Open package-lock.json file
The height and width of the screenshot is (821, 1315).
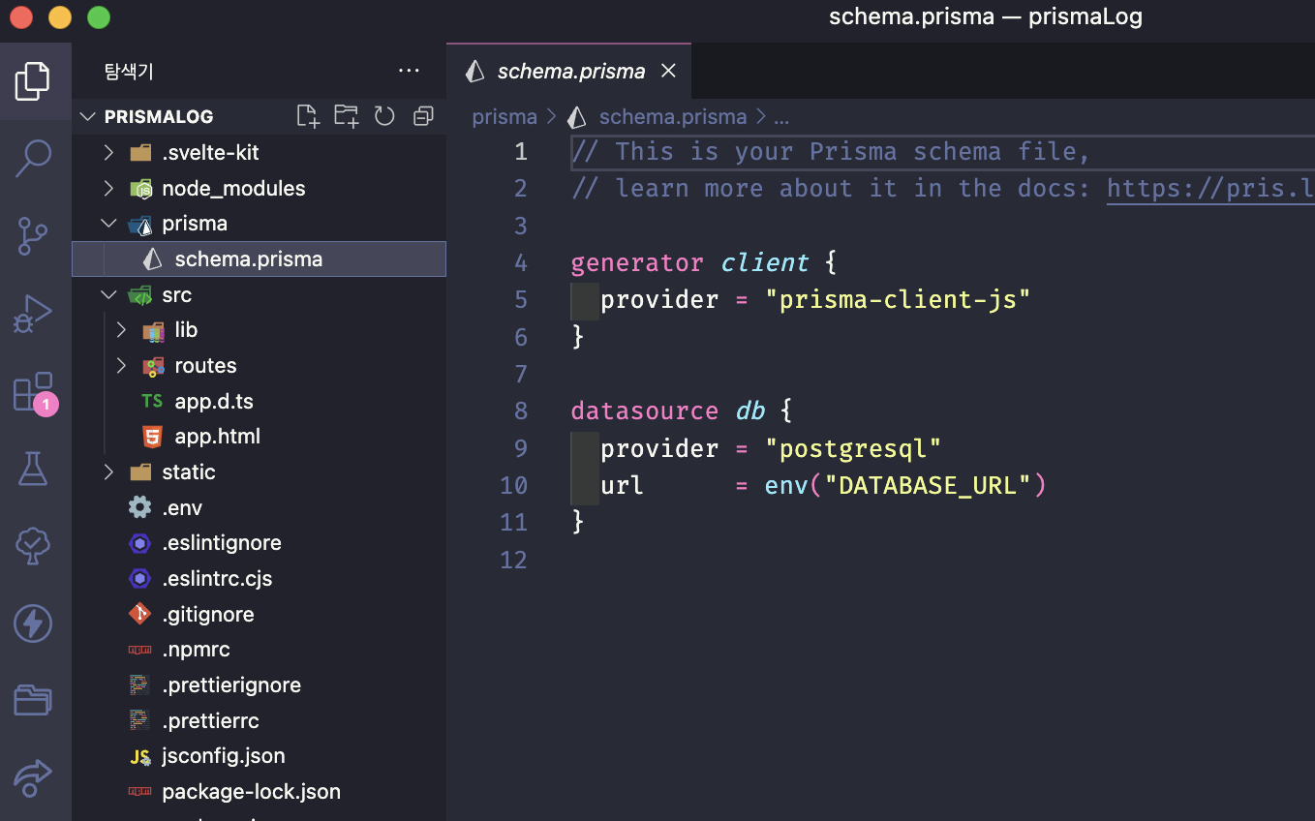pyautogui.click(x=260, y=792)
